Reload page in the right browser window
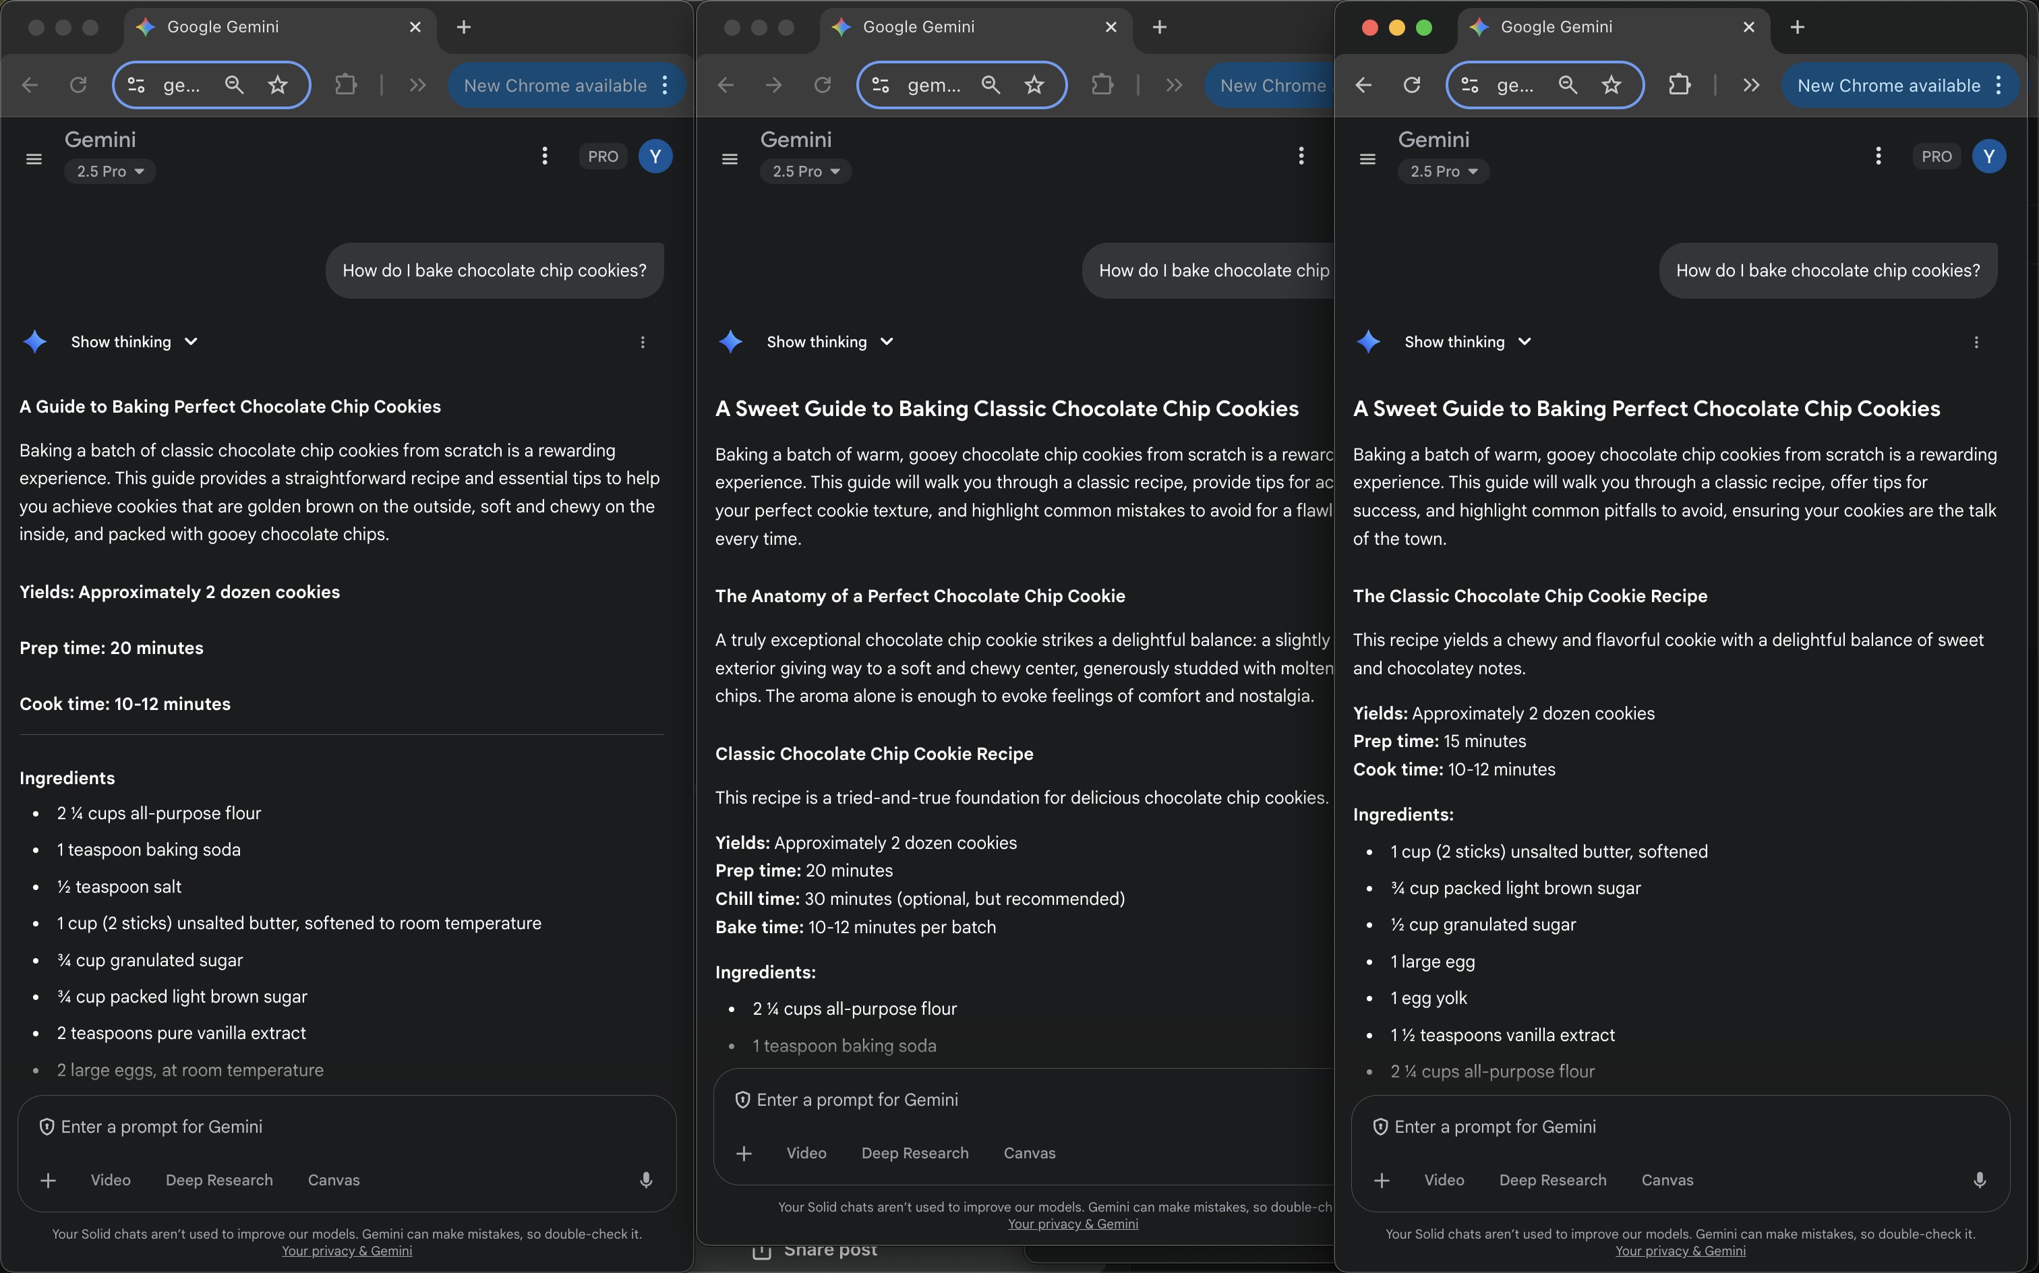 tap(1412, 85)
